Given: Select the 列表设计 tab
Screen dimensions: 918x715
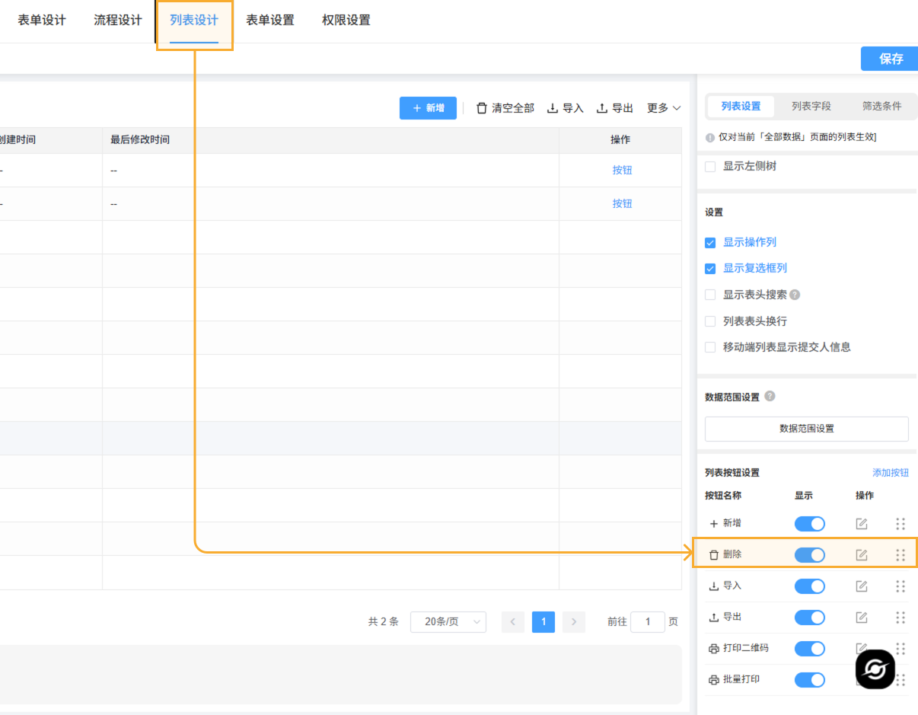Looking at the screenshot, I should [194, 21].
